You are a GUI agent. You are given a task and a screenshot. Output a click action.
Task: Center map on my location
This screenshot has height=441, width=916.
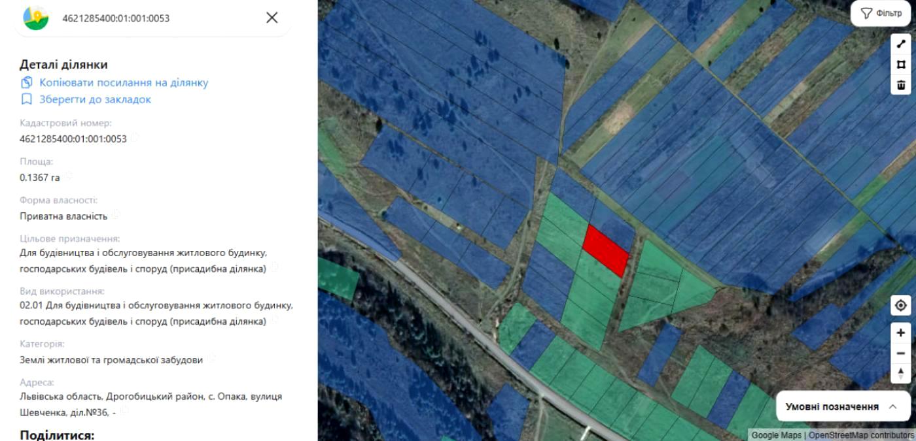pos(901,306)
